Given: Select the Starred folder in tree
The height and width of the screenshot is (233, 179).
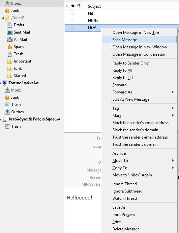Looking at the screenshot, I should coord(20,76).
